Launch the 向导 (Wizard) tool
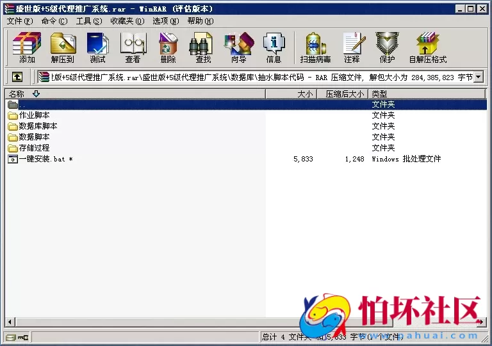 [238, 47]
